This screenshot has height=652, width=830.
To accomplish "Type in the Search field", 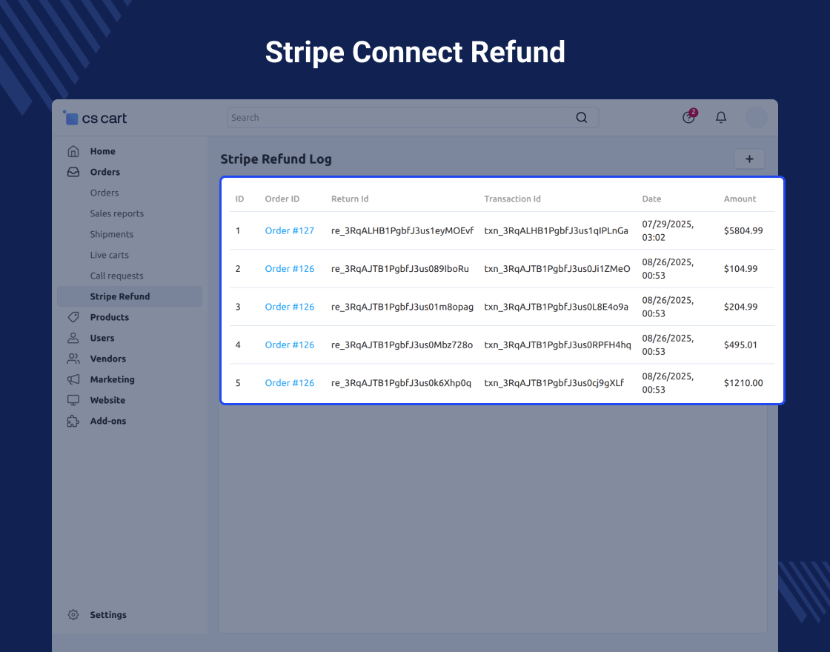I will coord(400,118).
